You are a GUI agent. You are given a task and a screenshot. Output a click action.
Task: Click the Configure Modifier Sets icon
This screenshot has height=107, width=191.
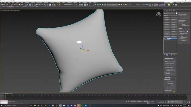[x=174, y=55]
